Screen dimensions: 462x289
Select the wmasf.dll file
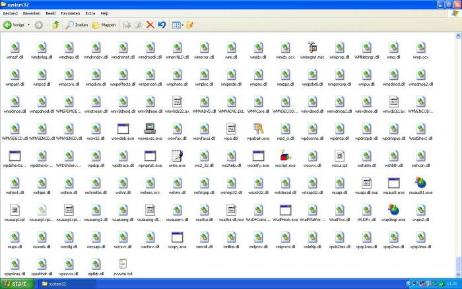click(15, 50)
